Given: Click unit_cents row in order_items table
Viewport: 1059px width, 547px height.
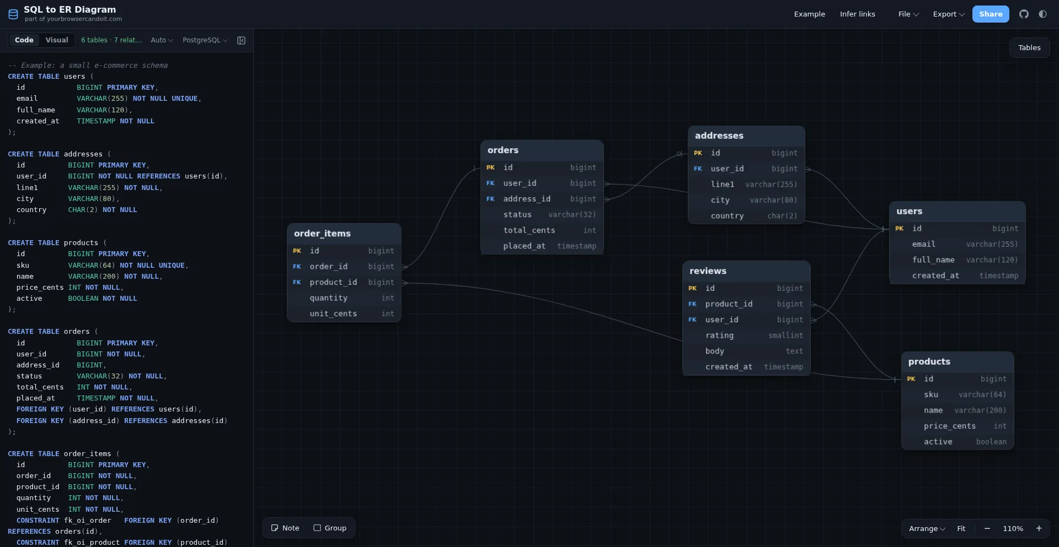Looking at the screenshot, I should (x=344, y=313).
